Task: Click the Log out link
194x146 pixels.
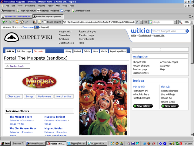Action: tap(45, 27)
